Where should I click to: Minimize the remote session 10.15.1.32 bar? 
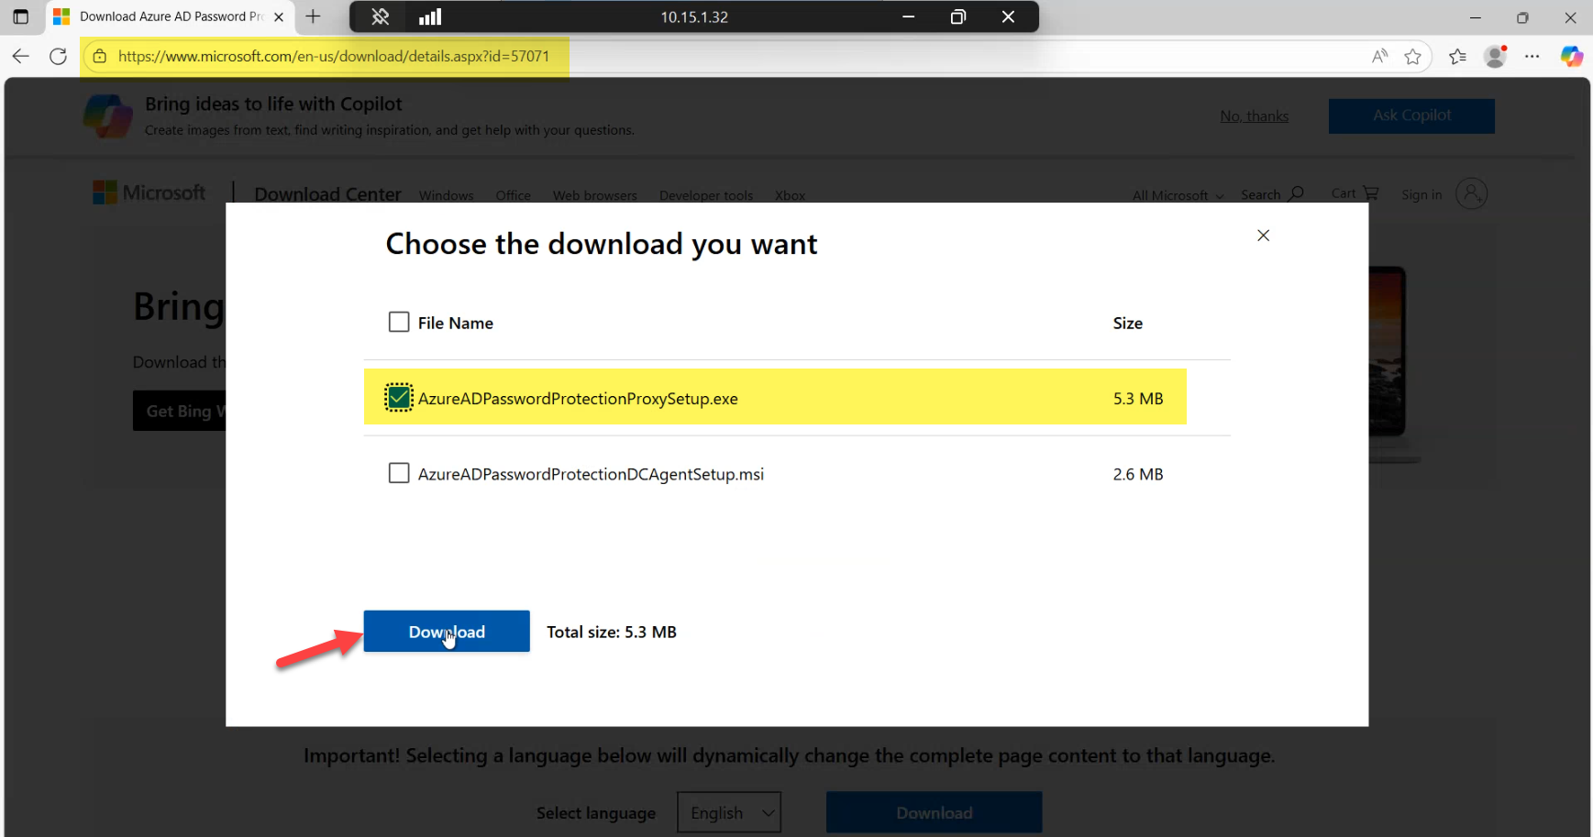coord(908,17)
